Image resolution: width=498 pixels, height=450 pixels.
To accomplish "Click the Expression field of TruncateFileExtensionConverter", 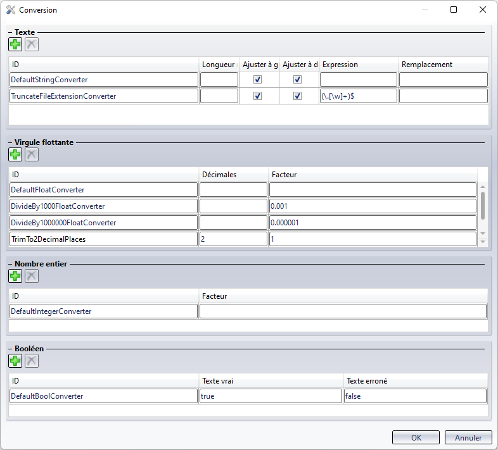I will coord(358,96).
